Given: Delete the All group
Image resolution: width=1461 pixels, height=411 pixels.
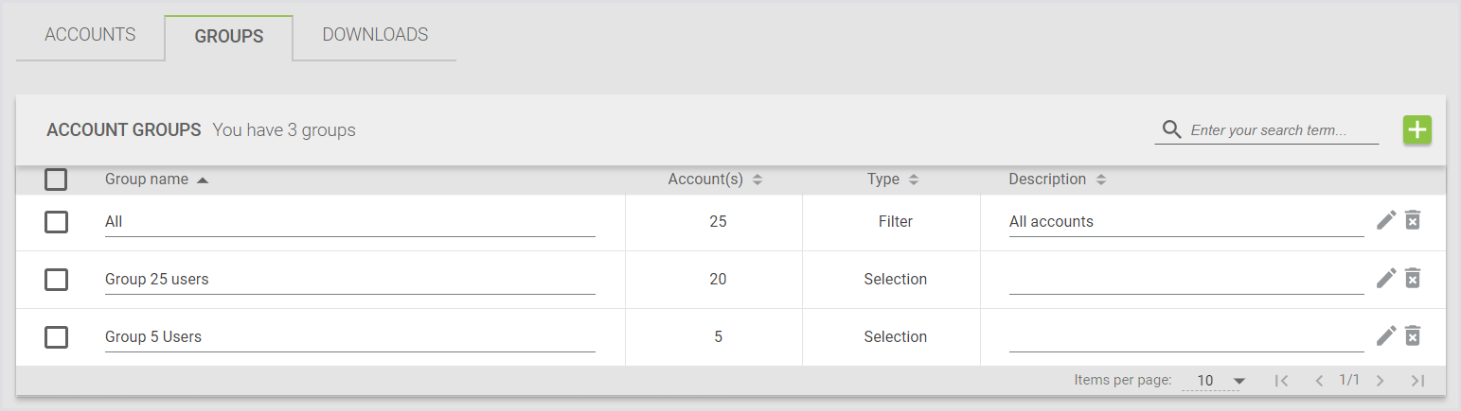Looking at the screenshot, I should (1413, 221).
